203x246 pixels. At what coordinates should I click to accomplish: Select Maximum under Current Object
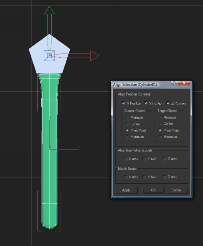[127, 137]
